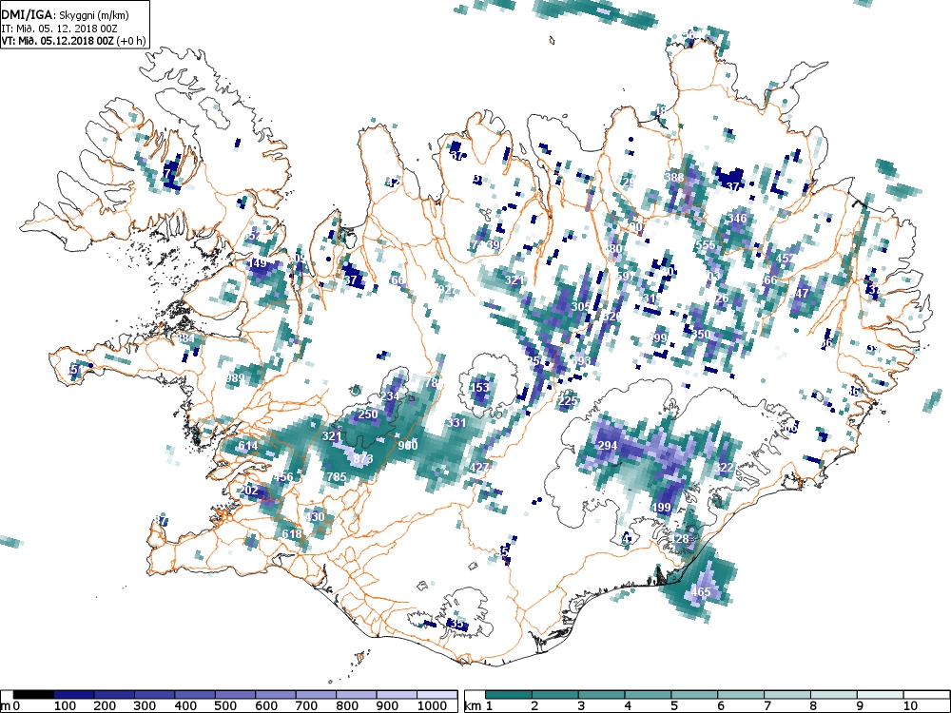Pick the dark navy swatch between 100 and 200
951x713 pixels.
point(74,695)
